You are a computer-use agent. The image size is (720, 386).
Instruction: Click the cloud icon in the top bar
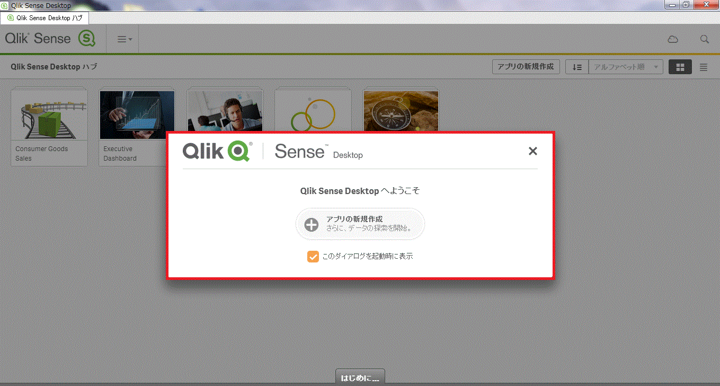[x=672, y=39]
